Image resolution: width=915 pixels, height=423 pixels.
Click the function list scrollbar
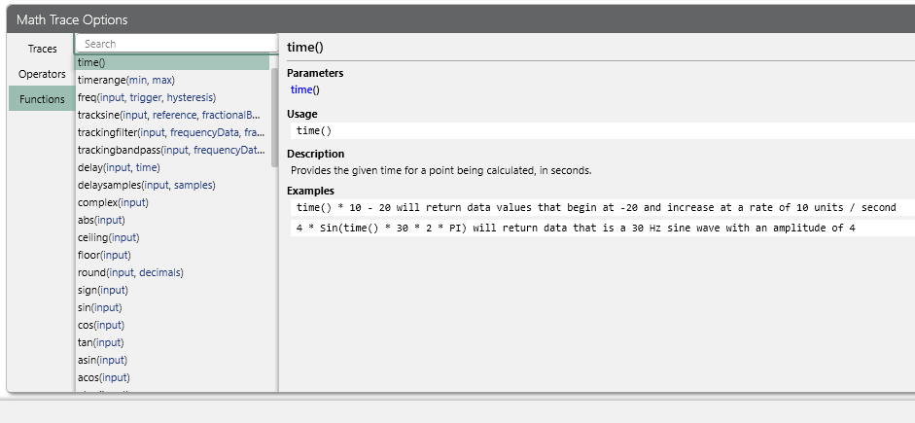(x=274, y=117)
